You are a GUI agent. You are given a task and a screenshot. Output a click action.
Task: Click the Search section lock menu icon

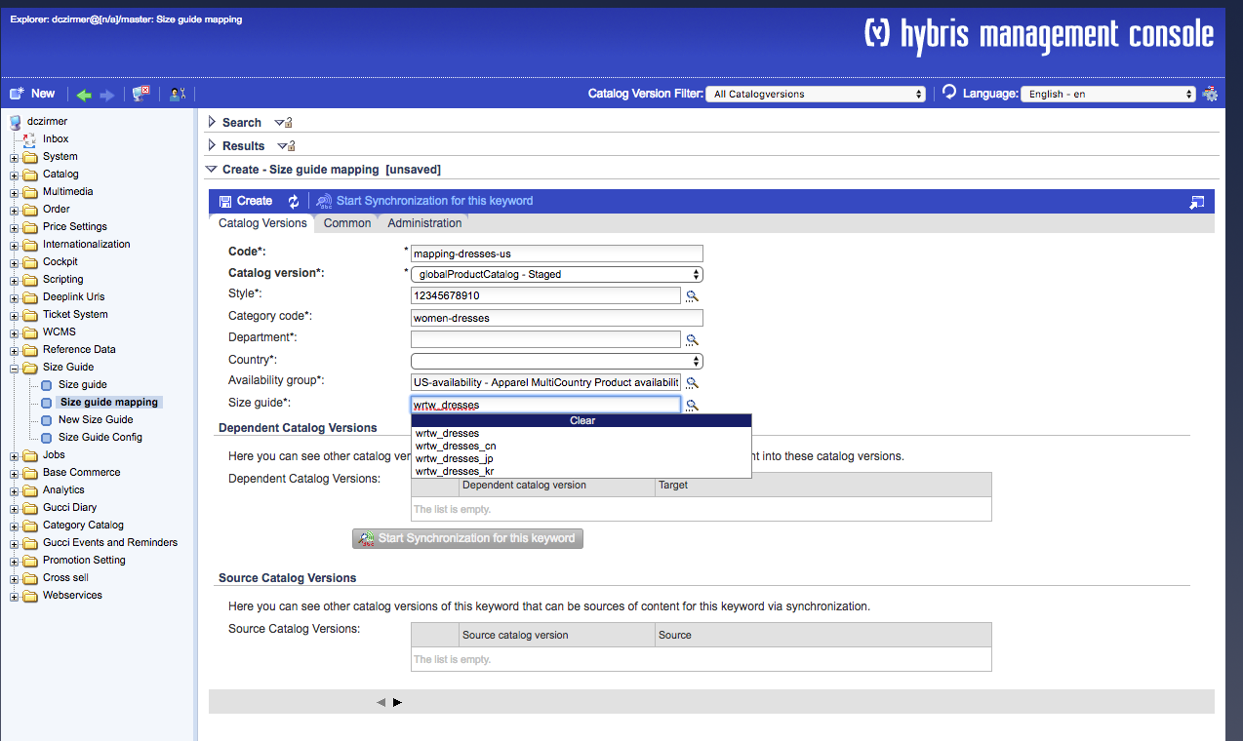tap(283, 123)
